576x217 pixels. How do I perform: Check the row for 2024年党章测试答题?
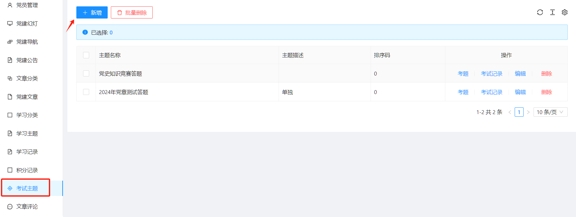click(86, 92)
